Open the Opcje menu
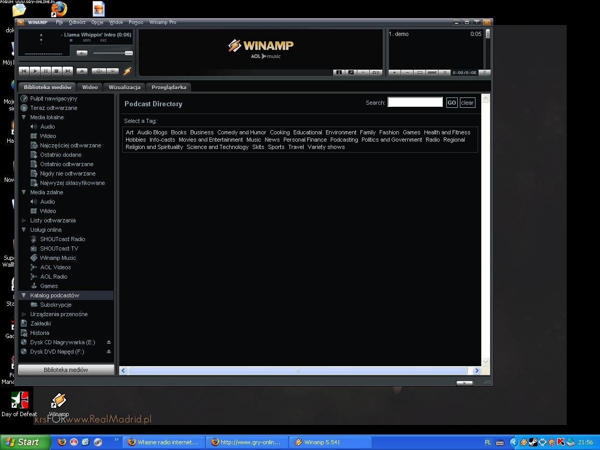 coord(97,22)
